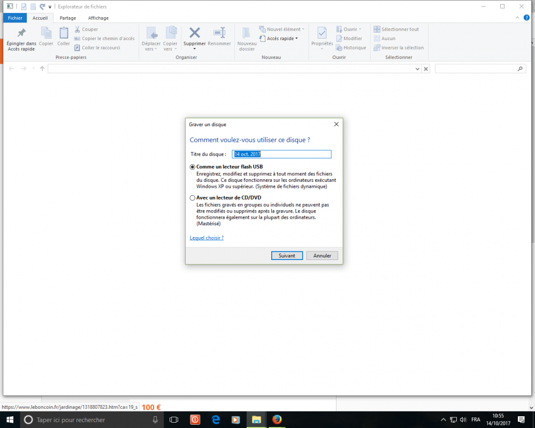Image resolution: width=535 pixels, height=428 pixels.
Task: Click the Couper scissors icon
Action: click(78, 29)
